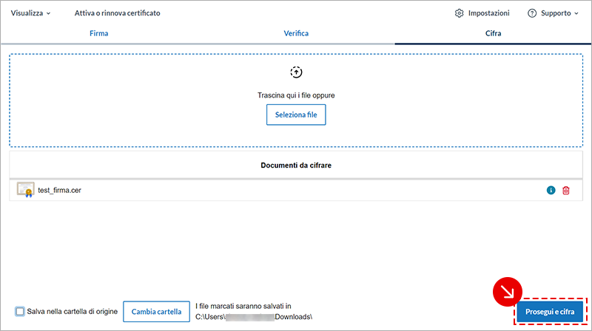
Task: Click the Cambia cartella button
Action: [156, 312]
